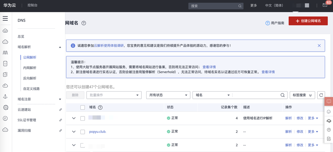Open the 域名 search type dropdown
The height and width of the screenshot is (152, 333).
click(213, 95)
